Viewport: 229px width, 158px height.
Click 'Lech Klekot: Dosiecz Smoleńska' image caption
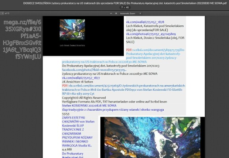72,45
